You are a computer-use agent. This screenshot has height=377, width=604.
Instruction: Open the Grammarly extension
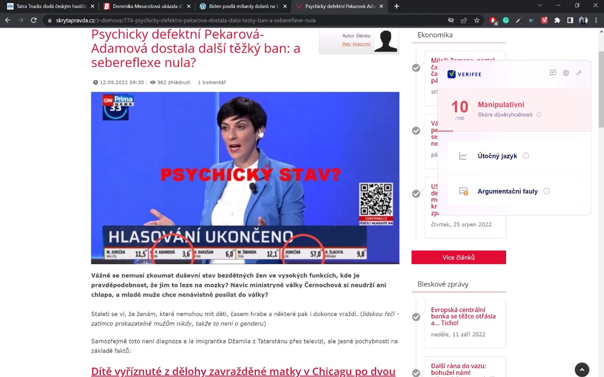pyautogui.click(x=506, y=20)
